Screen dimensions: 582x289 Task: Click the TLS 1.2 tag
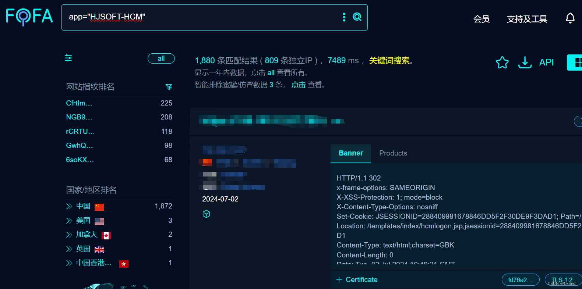[563, 280]
